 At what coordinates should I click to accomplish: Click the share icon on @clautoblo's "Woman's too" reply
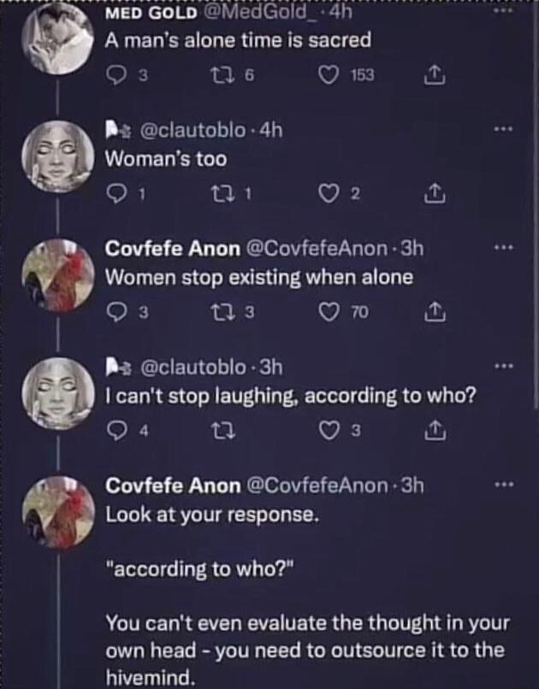click(x=434, y=193)
